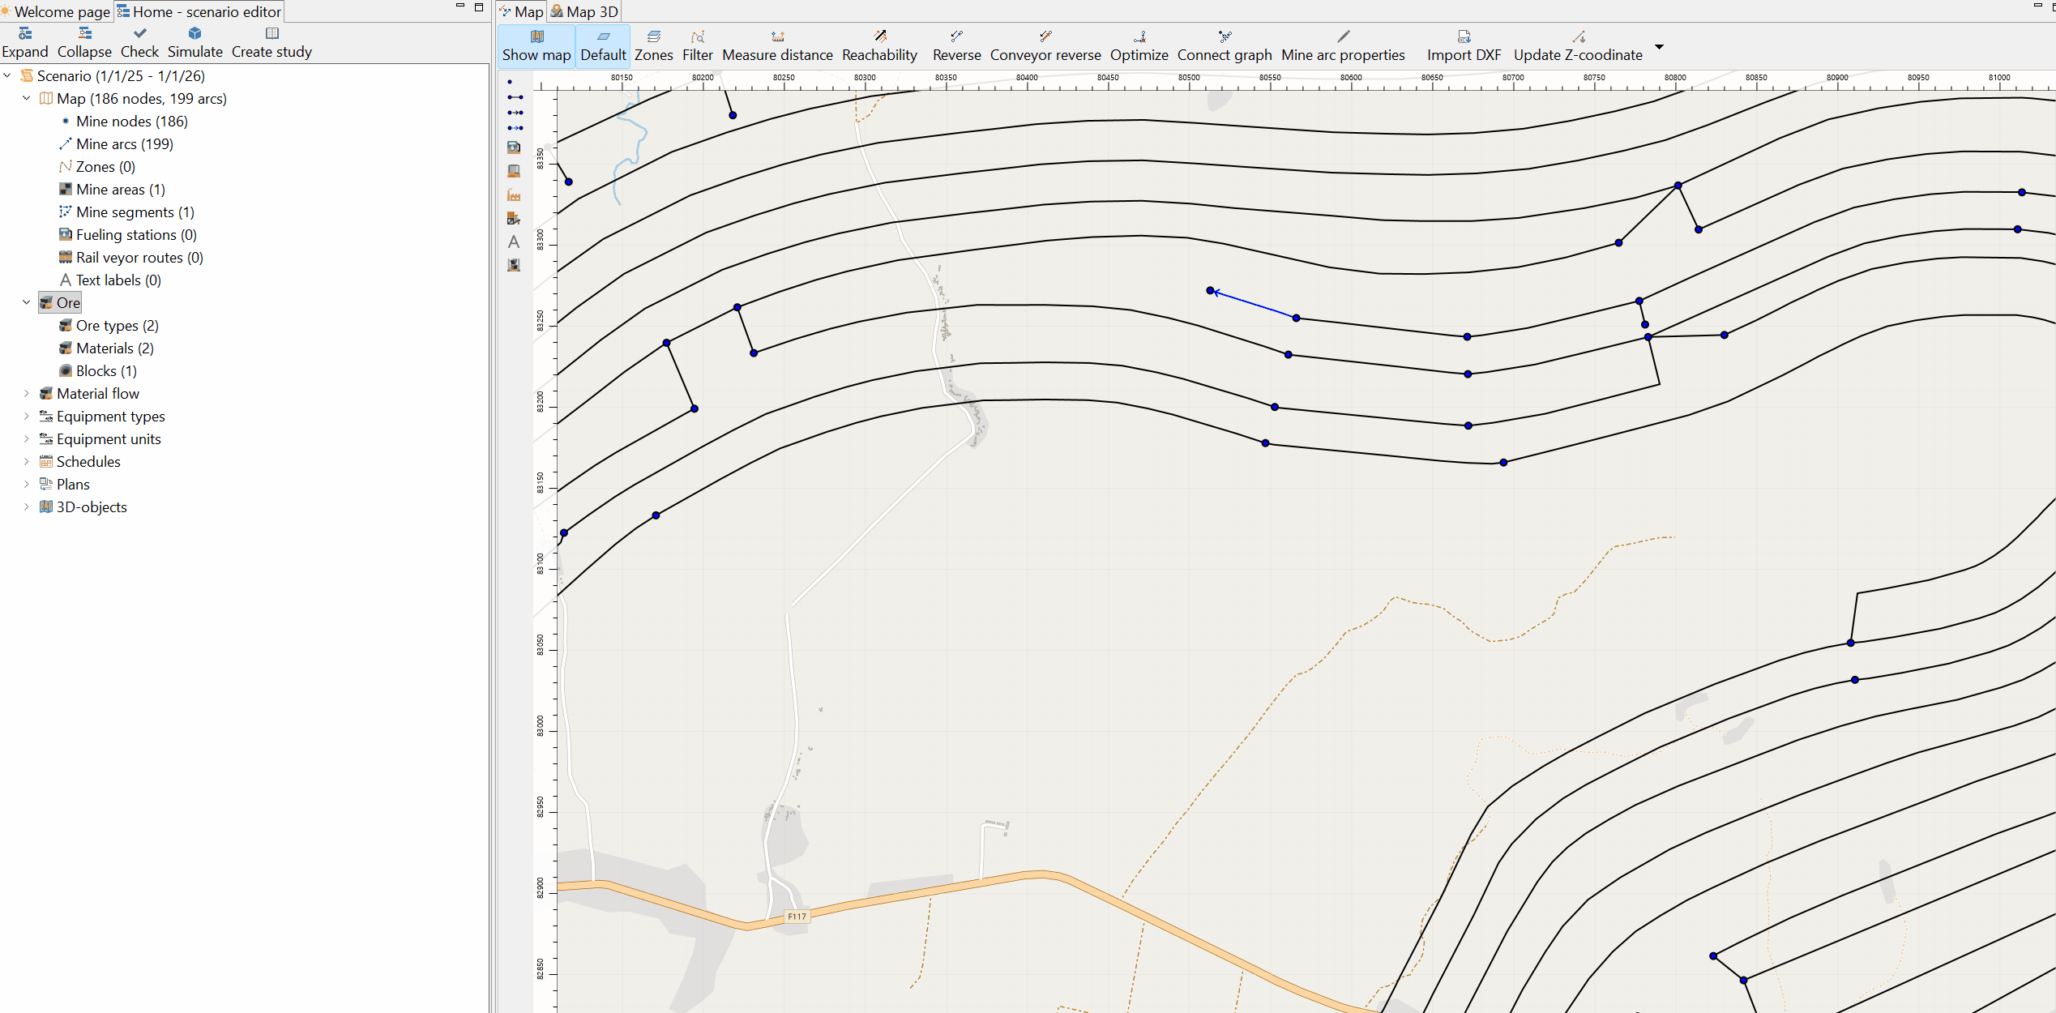Activate the Measure distance tool
This screenshot has width=2056, height=1013.
pos(777,46)
